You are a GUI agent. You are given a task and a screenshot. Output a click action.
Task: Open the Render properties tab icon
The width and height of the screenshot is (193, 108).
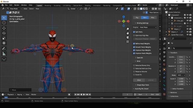click(164, 49)
